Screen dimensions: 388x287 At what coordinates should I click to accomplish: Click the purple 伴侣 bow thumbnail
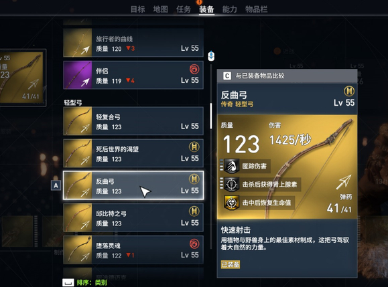(78, 75)
